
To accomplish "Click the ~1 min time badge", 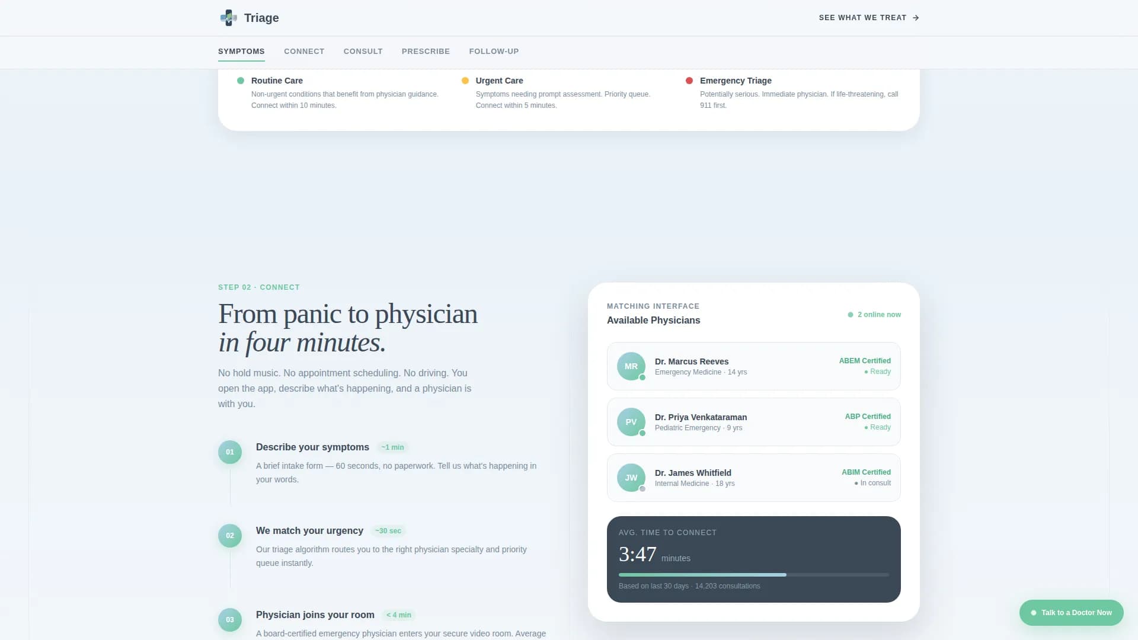I will tap(392, 447).
